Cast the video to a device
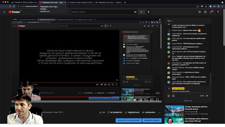This screenshot has width=225, height=127. tap(152, 99)
